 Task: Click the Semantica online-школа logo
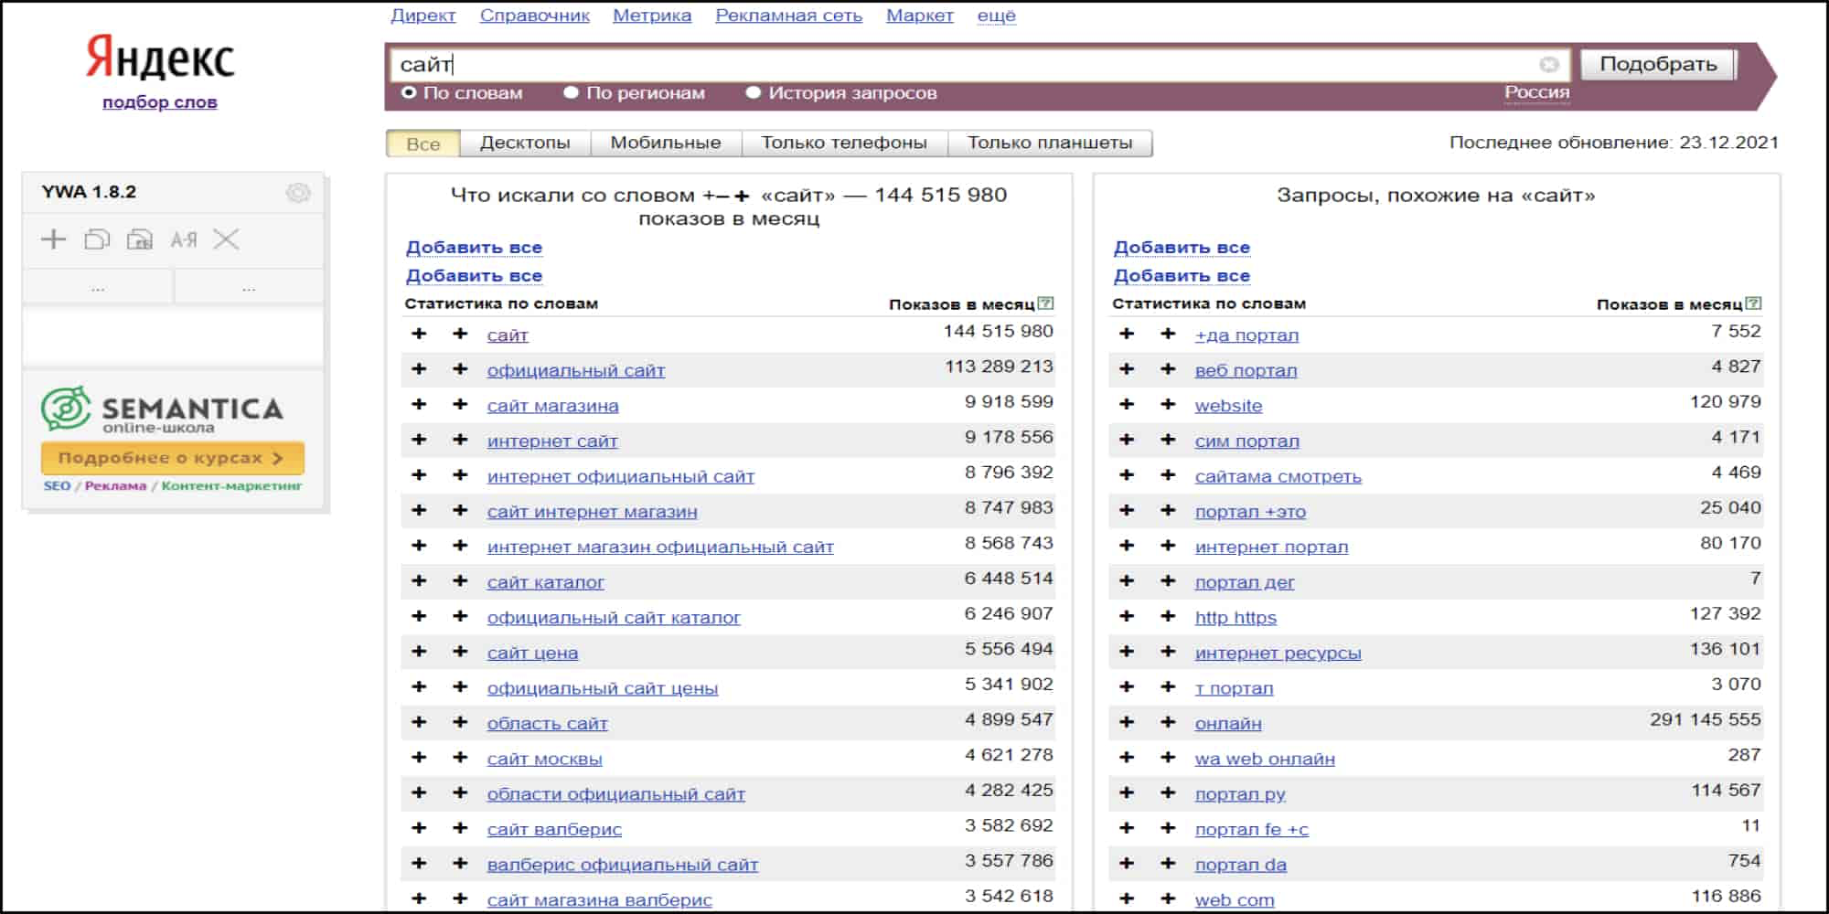pos(163,409)
